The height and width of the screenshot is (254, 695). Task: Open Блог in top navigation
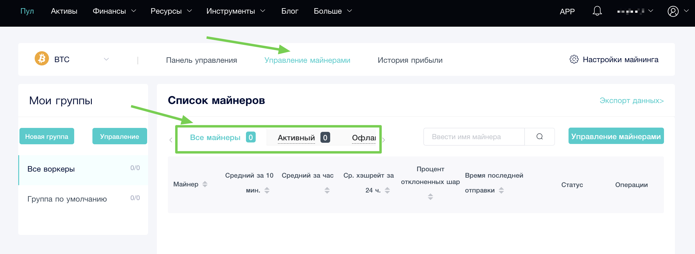click(290, 11)
